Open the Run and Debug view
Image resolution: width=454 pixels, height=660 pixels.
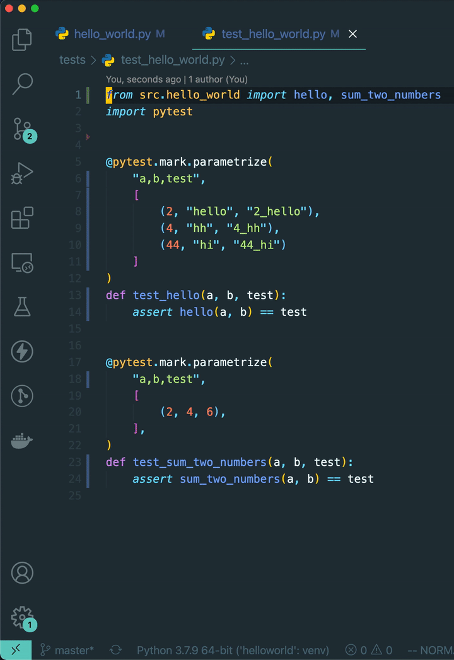click(x=22, y=173)
